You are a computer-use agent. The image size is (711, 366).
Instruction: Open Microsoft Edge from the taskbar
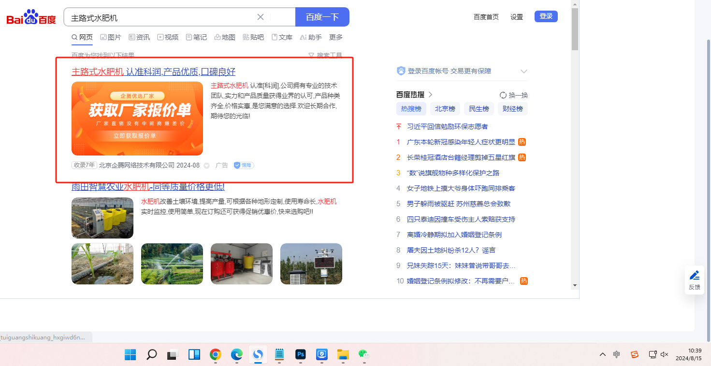point(236,354)
